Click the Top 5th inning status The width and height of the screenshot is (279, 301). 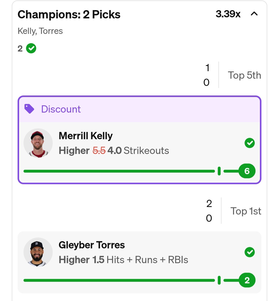tap(244, 75)
